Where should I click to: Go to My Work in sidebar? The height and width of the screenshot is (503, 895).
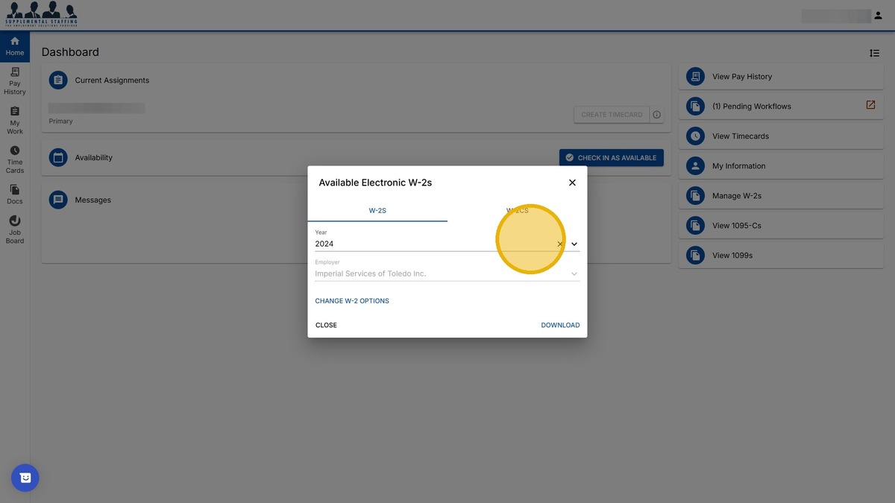[x=15, y=121]
